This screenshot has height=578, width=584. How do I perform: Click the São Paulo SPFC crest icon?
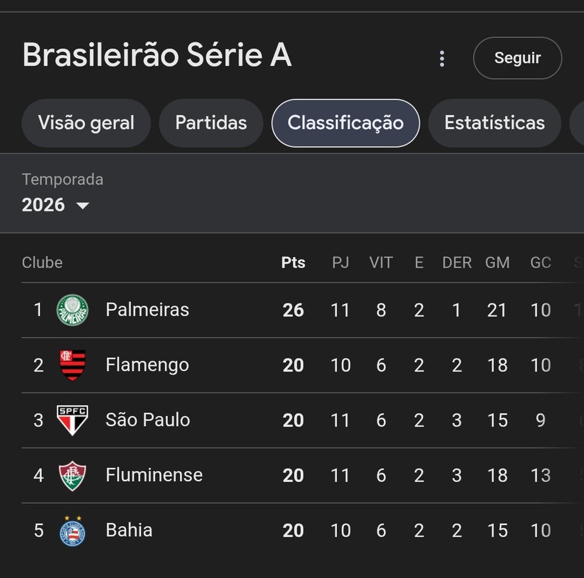(x=72, y=420)
